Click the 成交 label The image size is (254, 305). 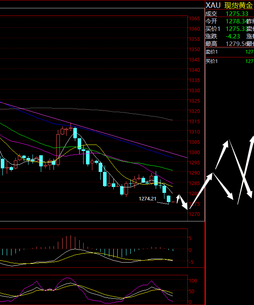(211, 14)
